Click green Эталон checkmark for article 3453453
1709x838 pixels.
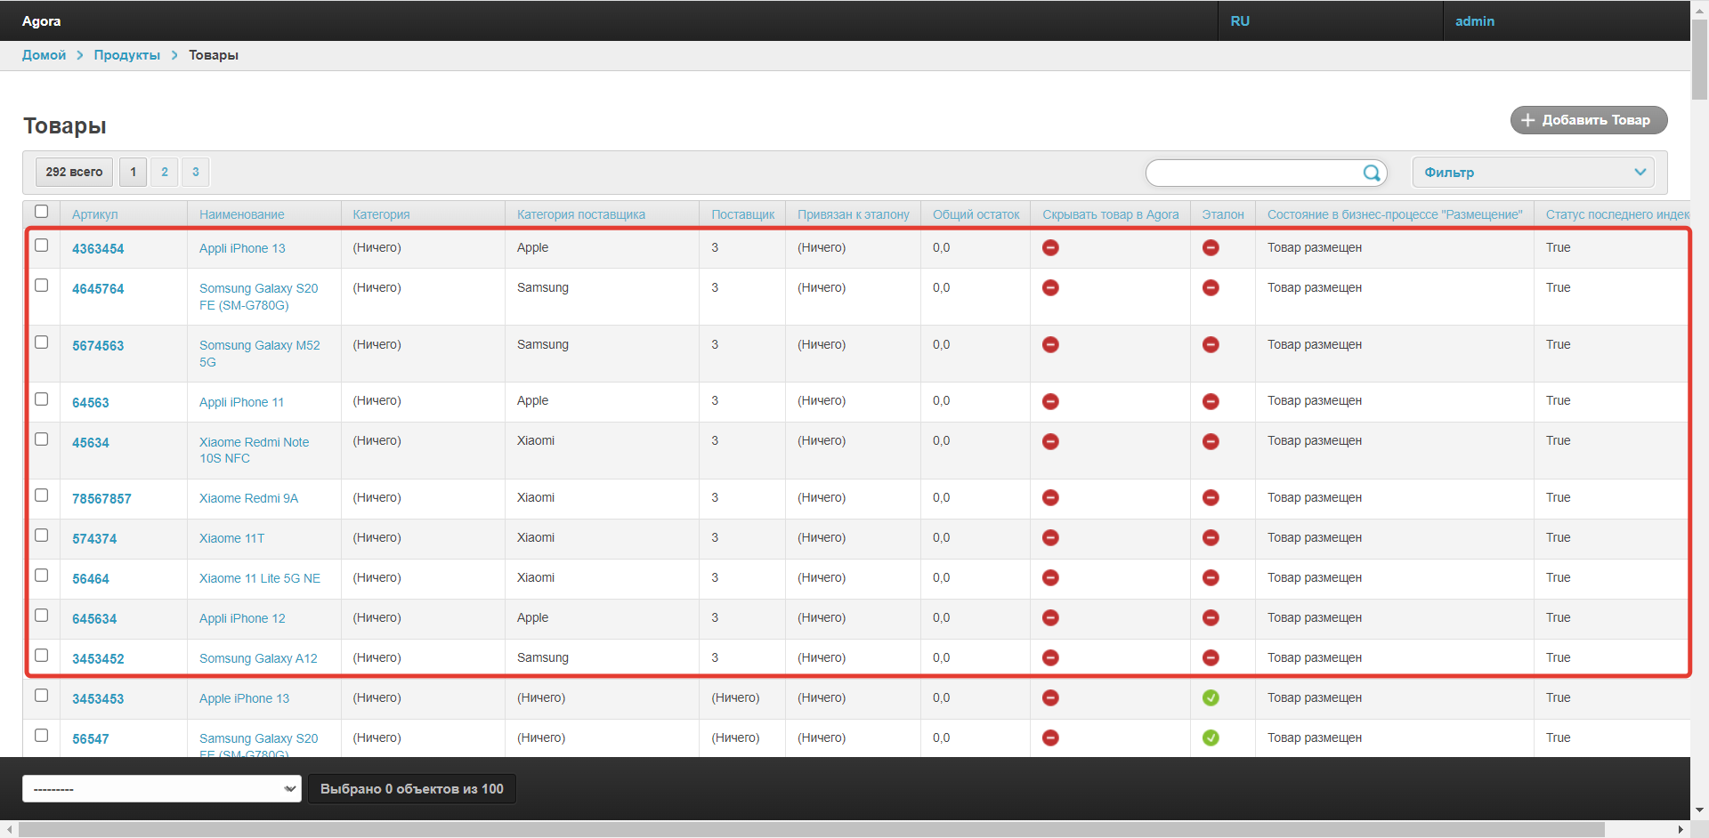1211,698
